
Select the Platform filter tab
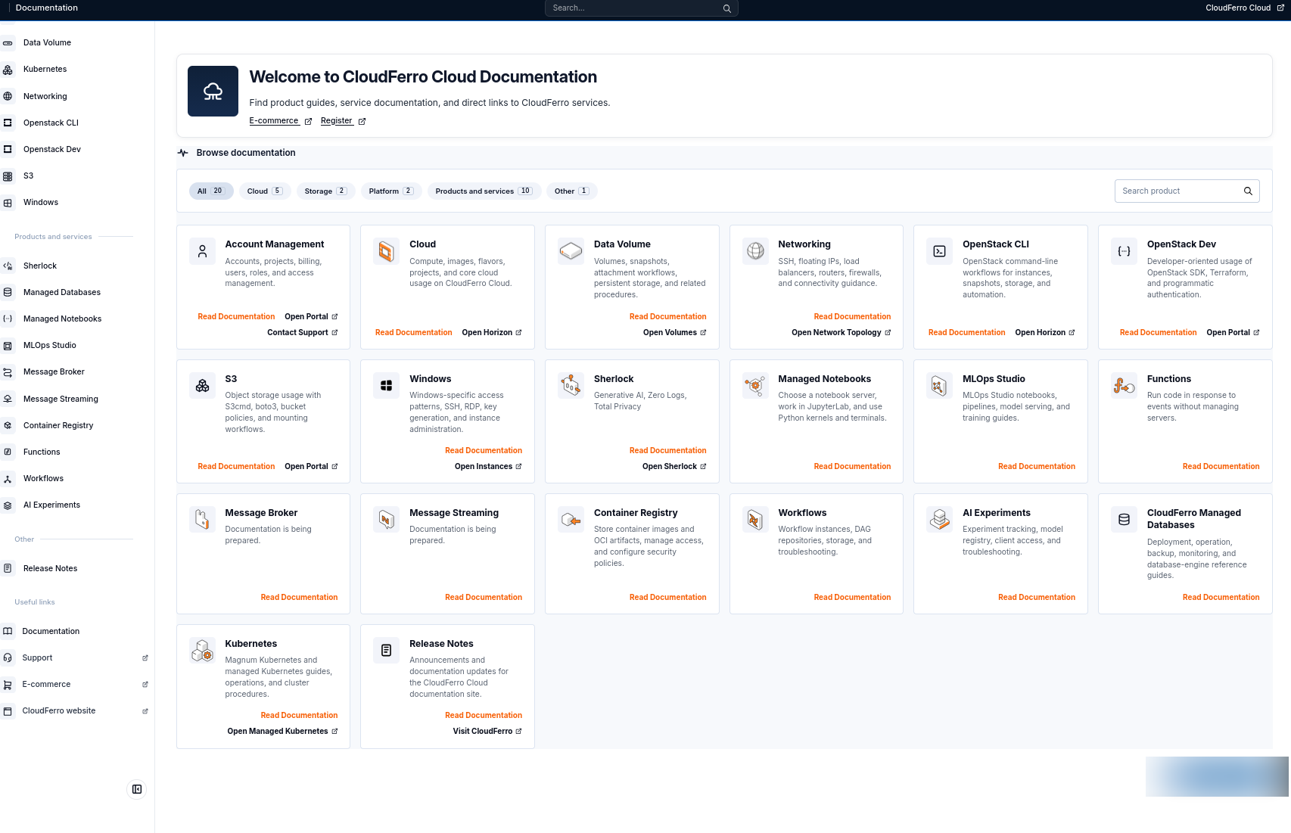coord(391,191)
